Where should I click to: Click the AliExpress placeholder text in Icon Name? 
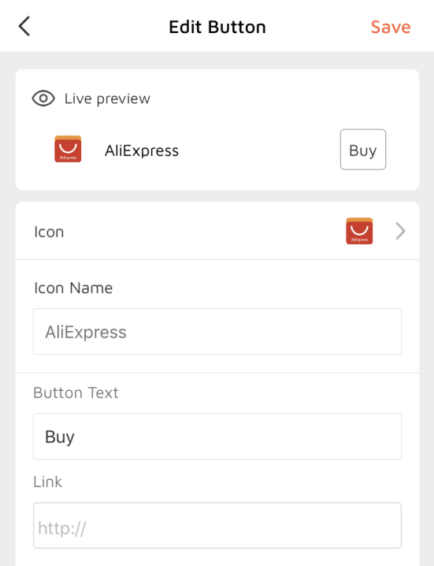(86, 332)
